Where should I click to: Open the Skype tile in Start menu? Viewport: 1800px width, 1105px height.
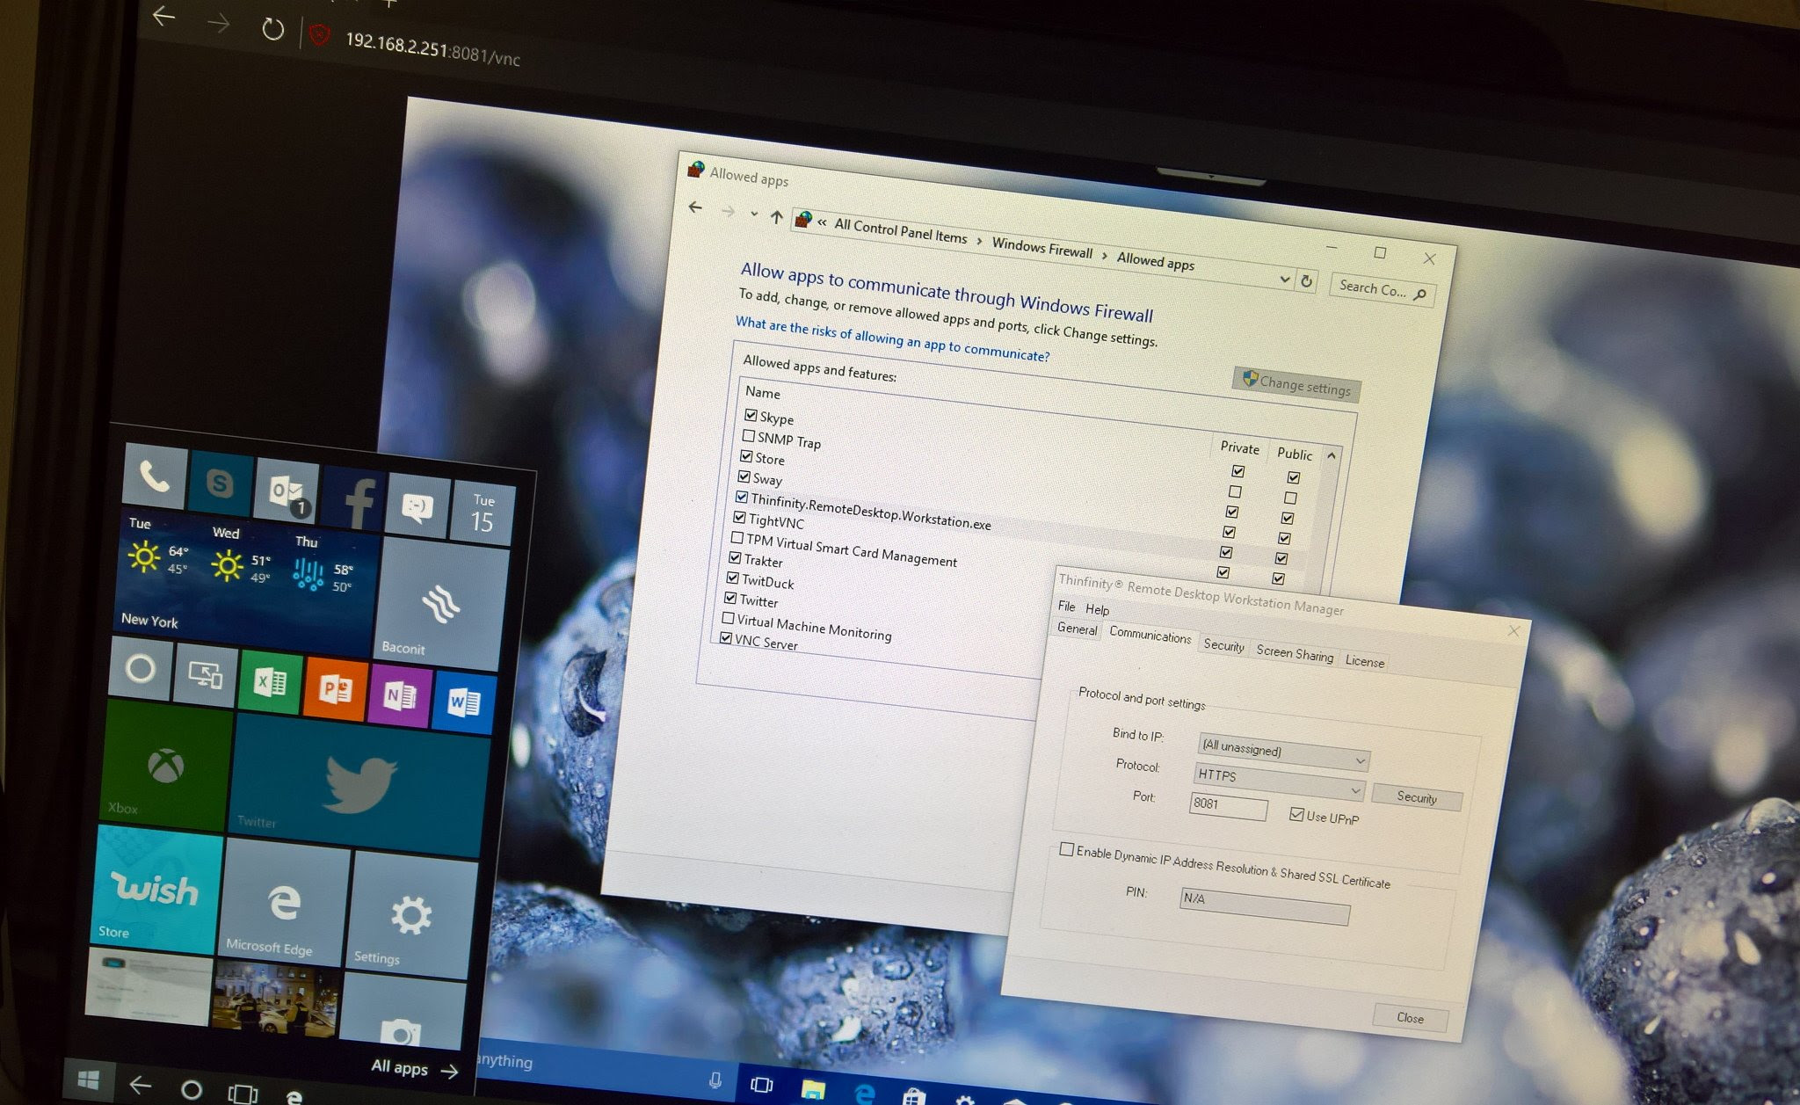click(x=219, y=483)
